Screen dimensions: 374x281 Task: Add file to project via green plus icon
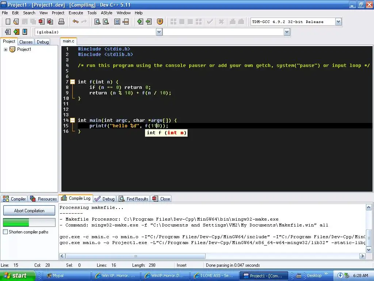pyautogui.click(x=140, y=22)
